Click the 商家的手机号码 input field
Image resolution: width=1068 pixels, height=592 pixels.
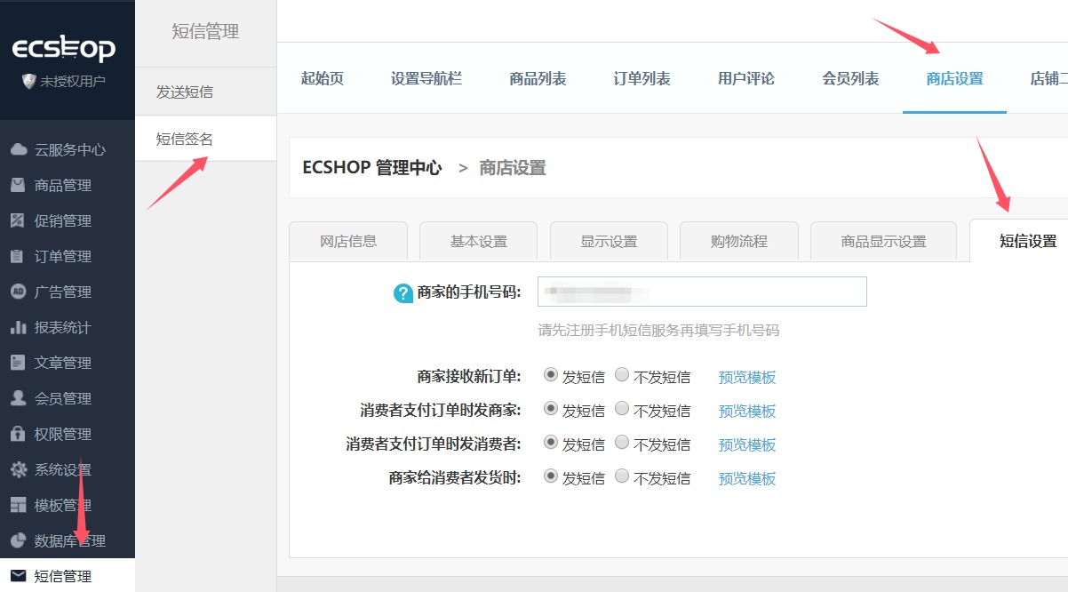click(x=702, y=292)
